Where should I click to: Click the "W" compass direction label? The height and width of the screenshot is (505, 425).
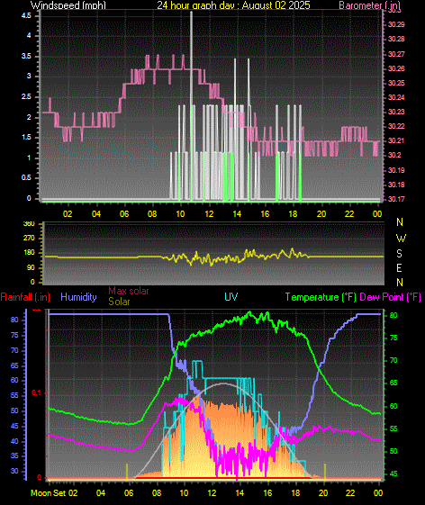tap(401, 239)
